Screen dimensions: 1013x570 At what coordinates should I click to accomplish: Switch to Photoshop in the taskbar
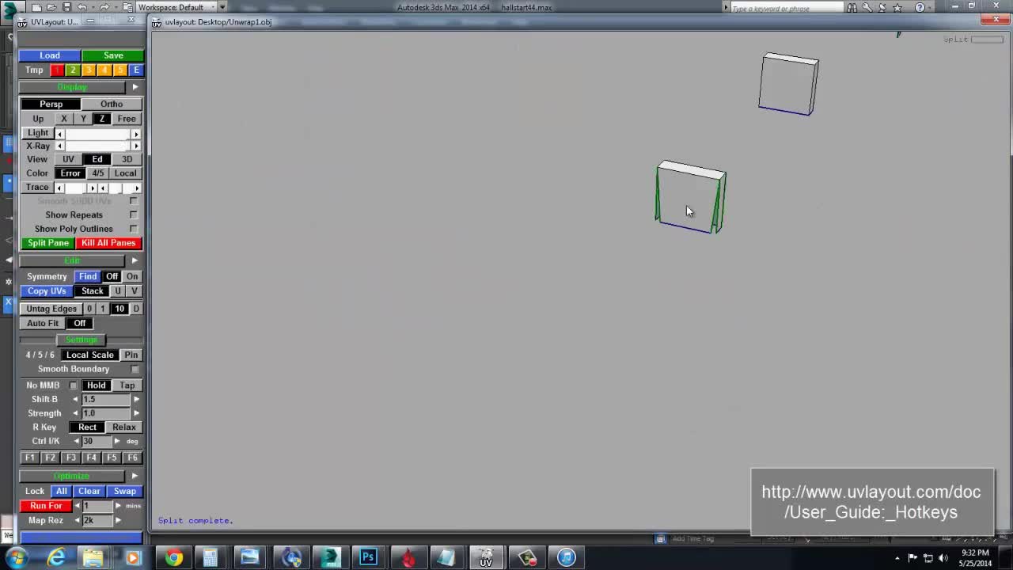[x=368, y=557]
